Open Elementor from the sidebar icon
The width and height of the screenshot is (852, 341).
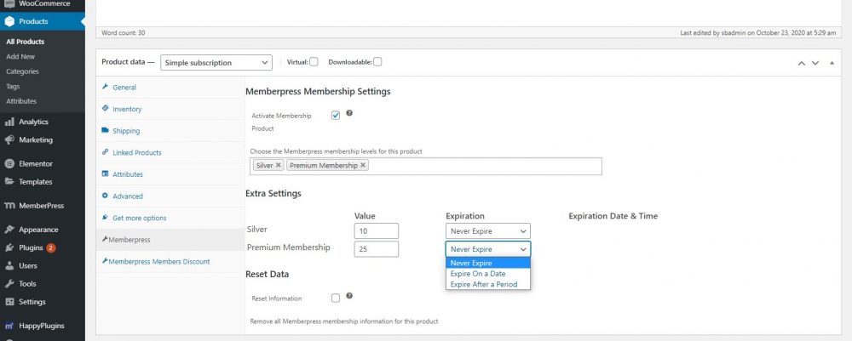tap(10, 163)
